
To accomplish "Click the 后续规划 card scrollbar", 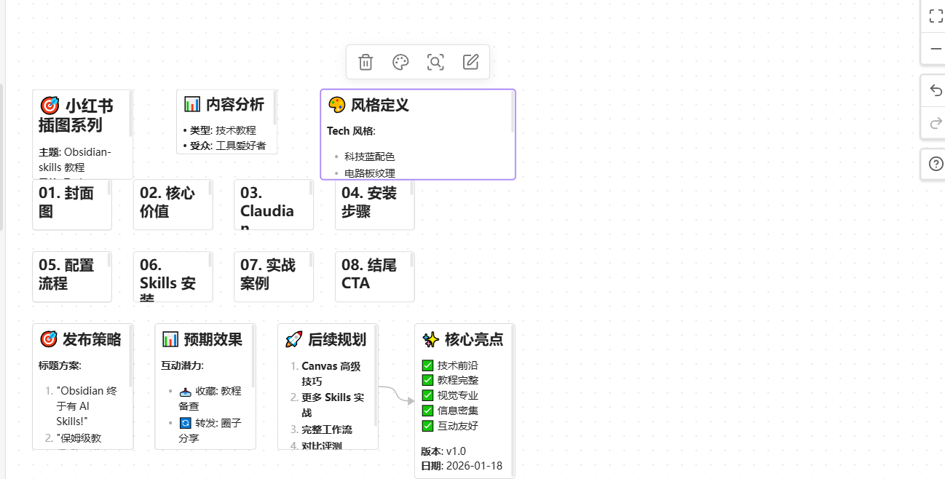I will (376, 376).
